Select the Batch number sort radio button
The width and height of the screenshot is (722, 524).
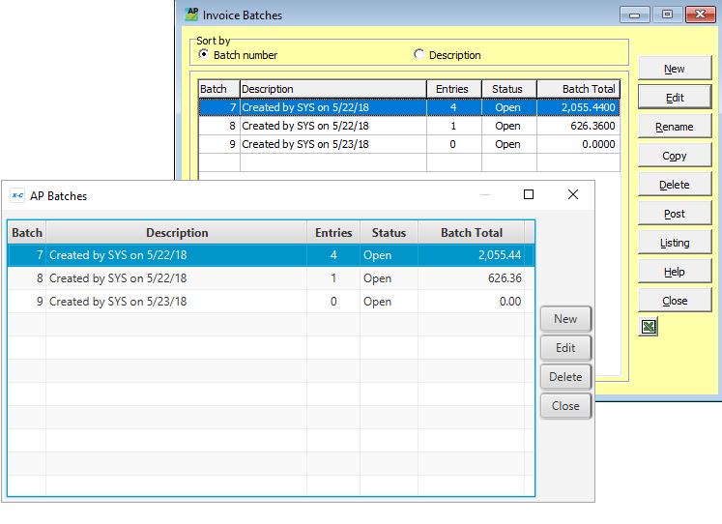(203, 54)
